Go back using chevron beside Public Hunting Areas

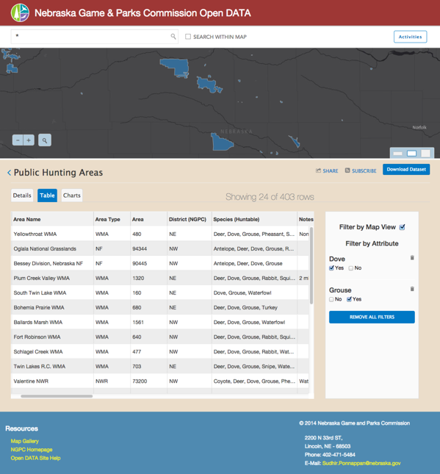pyautogui.click(x=9, y=173)
